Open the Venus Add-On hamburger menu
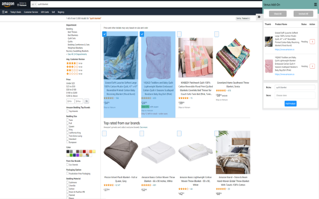Viewport: 319px width, 199px height. click(316, 4)
